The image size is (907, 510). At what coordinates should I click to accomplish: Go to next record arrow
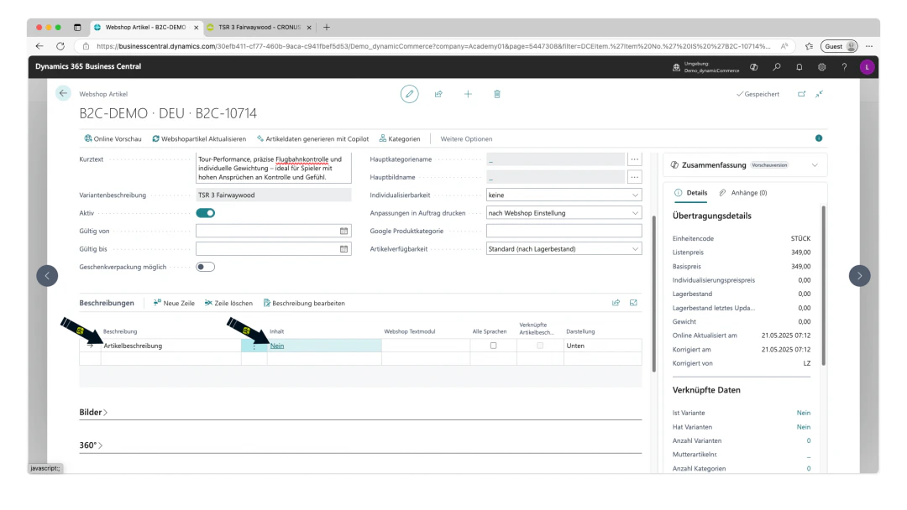[x=860, y=275]
